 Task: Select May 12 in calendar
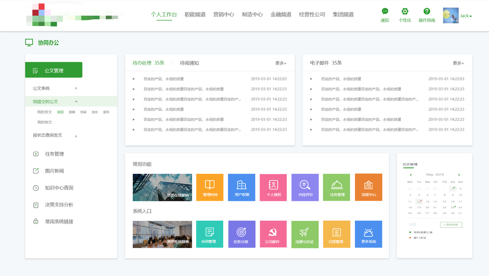pos(419,201)
